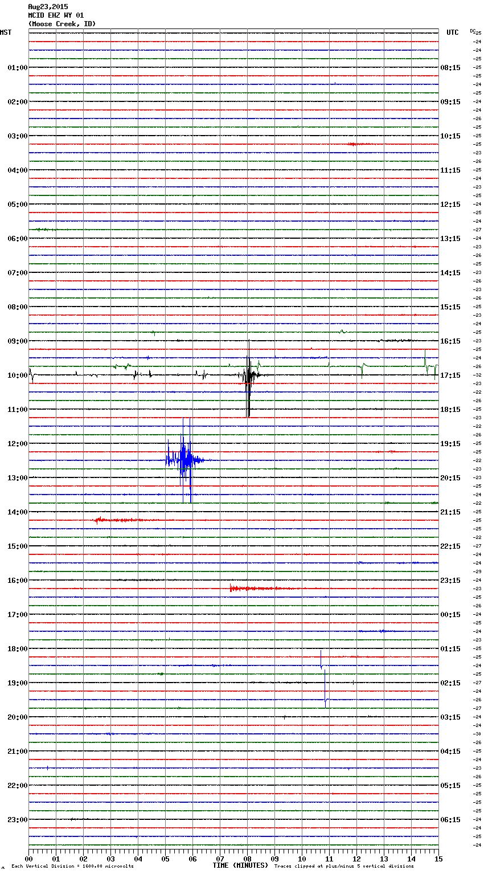Select the 16:00 MST hour label

coord(17,581)
